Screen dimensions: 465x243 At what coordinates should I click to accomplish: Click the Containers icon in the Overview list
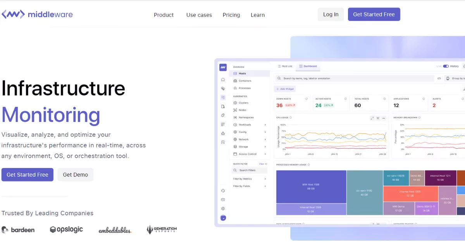click(235, 81)
